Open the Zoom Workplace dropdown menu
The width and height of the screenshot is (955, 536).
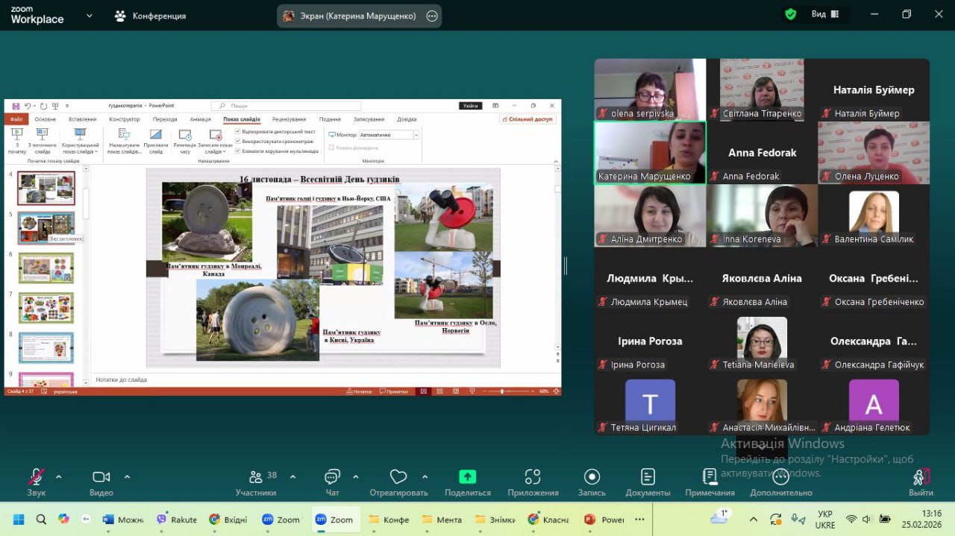(90, 16)
